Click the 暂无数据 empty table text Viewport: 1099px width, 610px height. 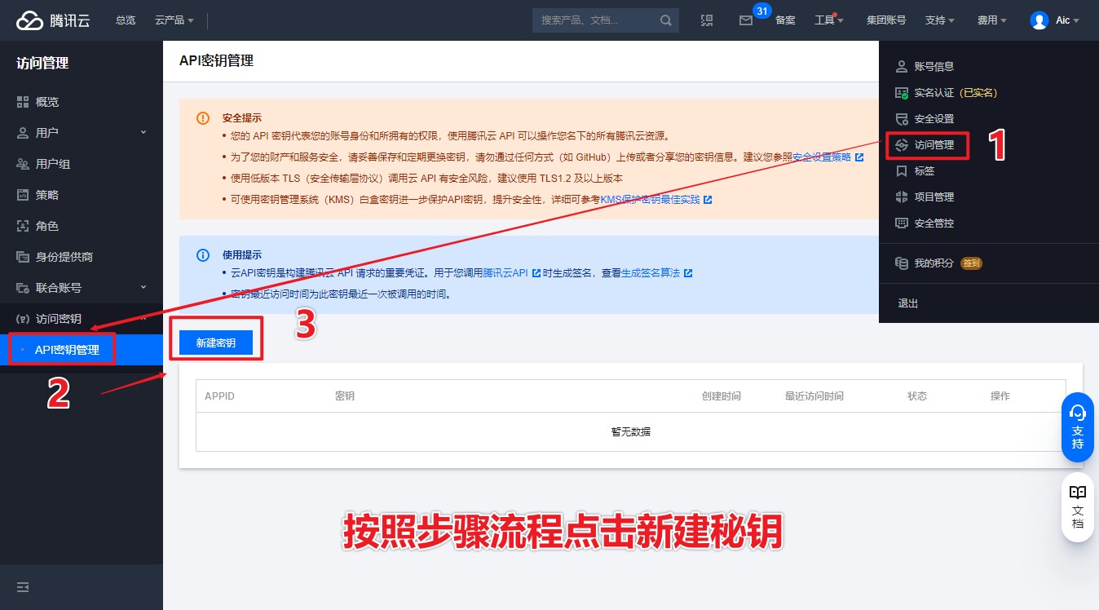click(x=631, y=432)
